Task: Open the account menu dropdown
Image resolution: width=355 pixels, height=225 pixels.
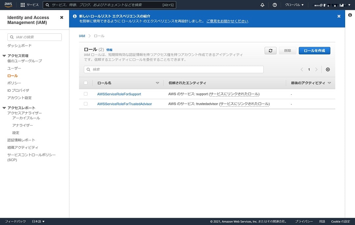Action: point(332,5)
